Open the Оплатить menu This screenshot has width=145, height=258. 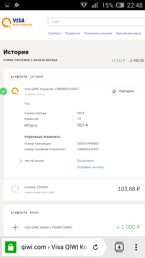pyautogui.click(x=54, y=33)
